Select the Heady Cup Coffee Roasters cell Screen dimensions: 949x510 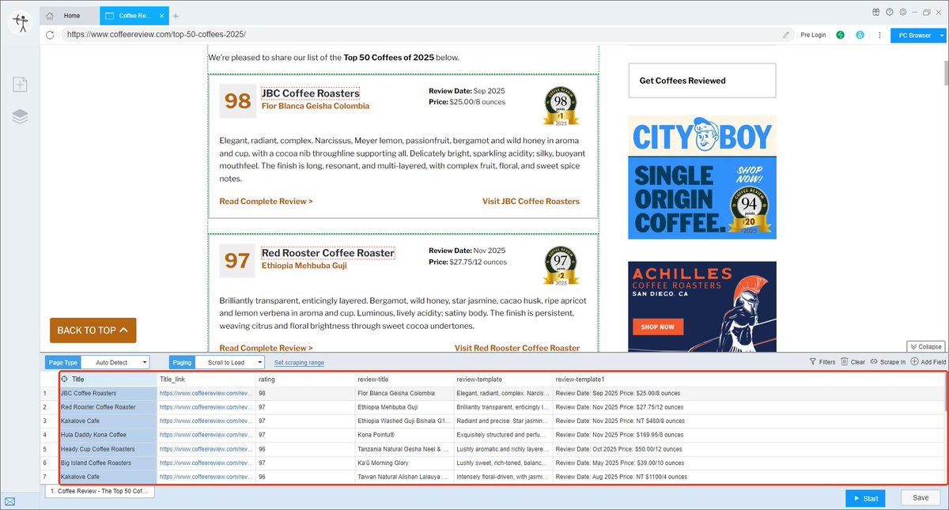108,449
